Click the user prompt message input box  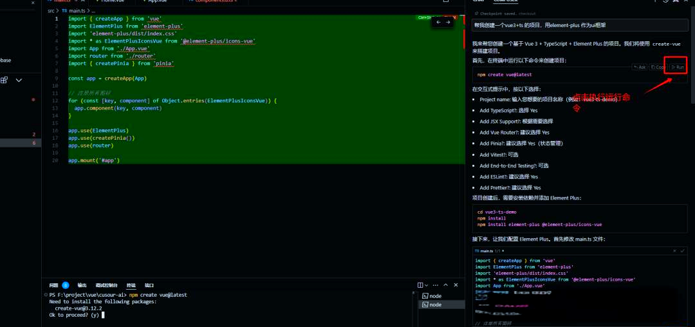[579, 25]
